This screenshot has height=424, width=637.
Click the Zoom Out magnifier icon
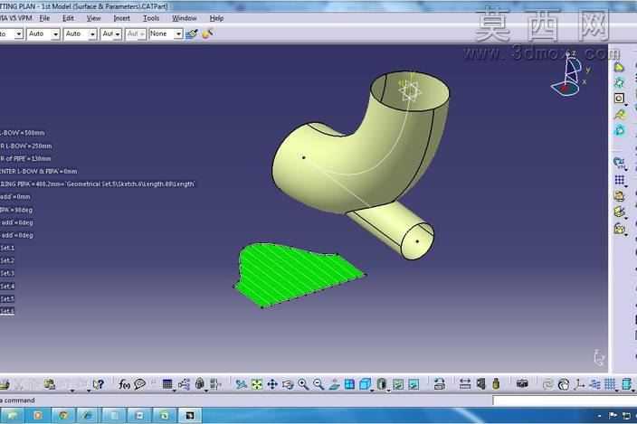[318, 384]
